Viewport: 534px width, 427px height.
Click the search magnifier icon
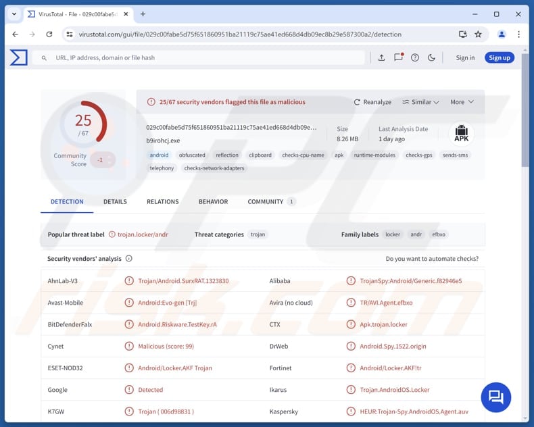click(x=44, y=58)
